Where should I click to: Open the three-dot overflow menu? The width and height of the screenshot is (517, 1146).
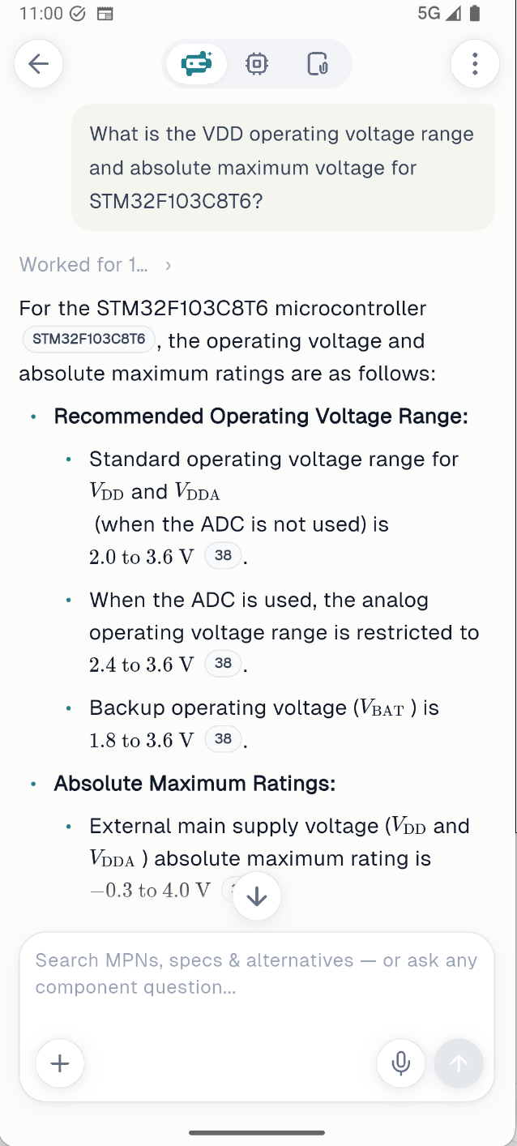(475, 63)
